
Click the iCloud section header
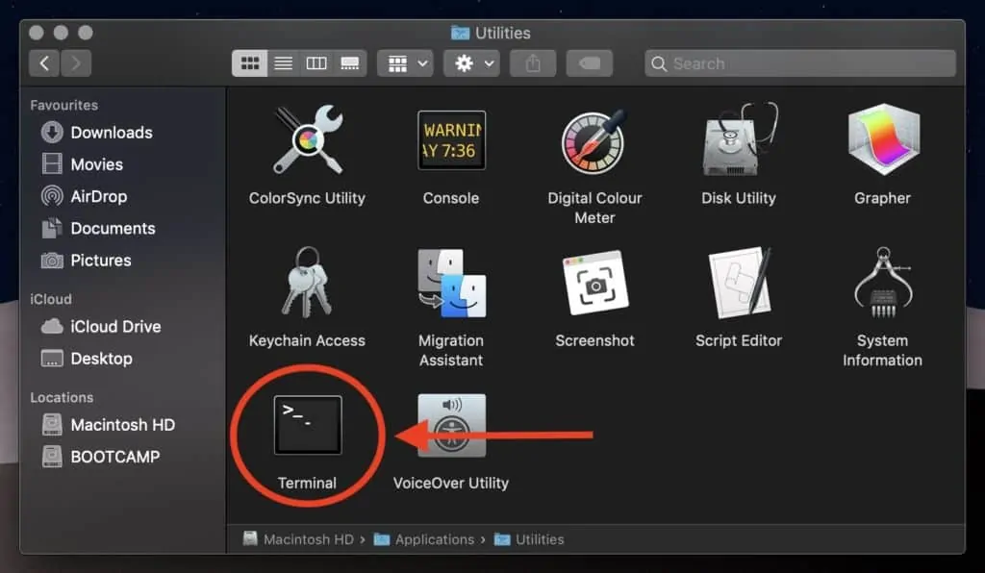pos(51,299)
